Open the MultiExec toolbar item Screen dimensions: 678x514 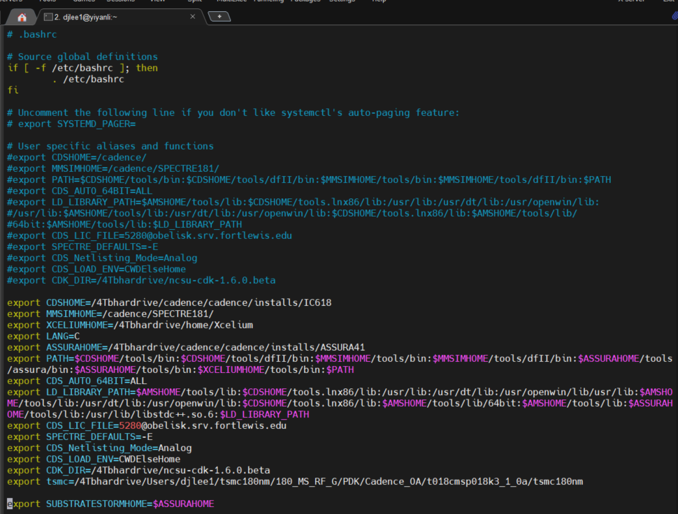coord(230,1)
